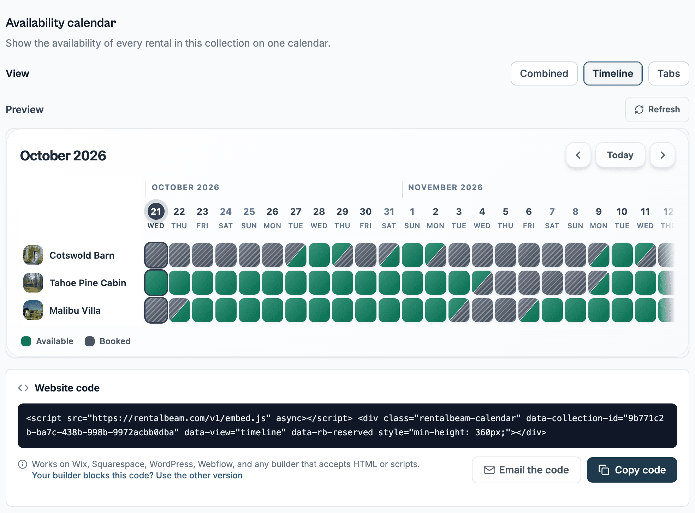The height and width of the screenshot is (513, 695).
Task: Click the Malibu Villa name
Action: [x=75, y=311]
